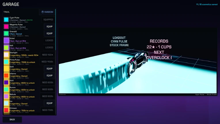Image resolution: width=220 pixels, height=124 pixels.
Task: Equip the Emerald trail
Action: coord(50,33)
